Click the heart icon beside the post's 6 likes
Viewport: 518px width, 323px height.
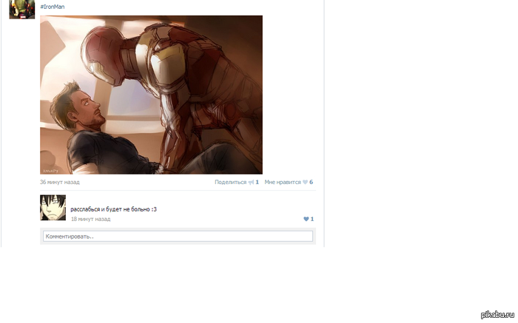[x=305, y=182]
